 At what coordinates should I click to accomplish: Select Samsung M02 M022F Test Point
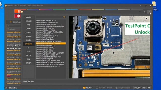pos(47,36)
